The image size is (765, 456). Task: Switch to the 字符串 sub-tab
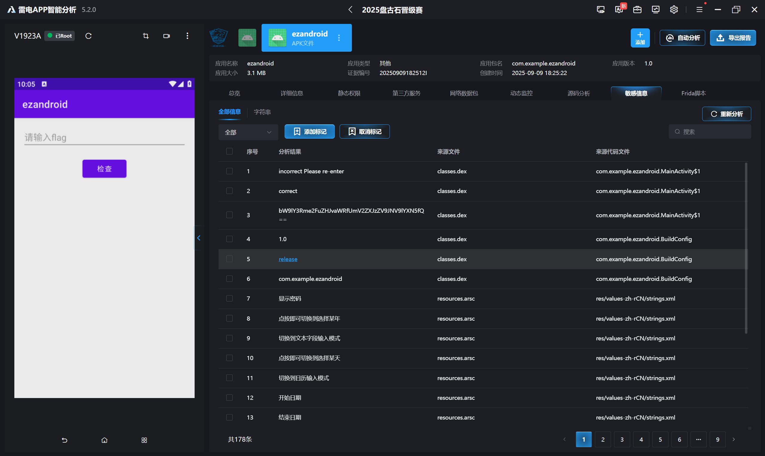[x=262, y=112]
